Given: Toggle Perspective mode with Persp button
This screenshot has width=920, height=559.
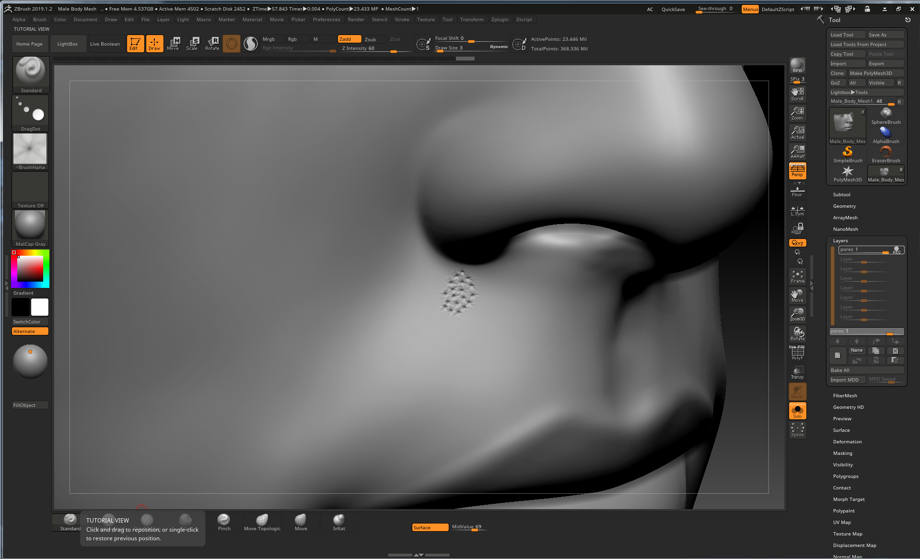Looking at the screenshot, I should (x=797, y=171).
